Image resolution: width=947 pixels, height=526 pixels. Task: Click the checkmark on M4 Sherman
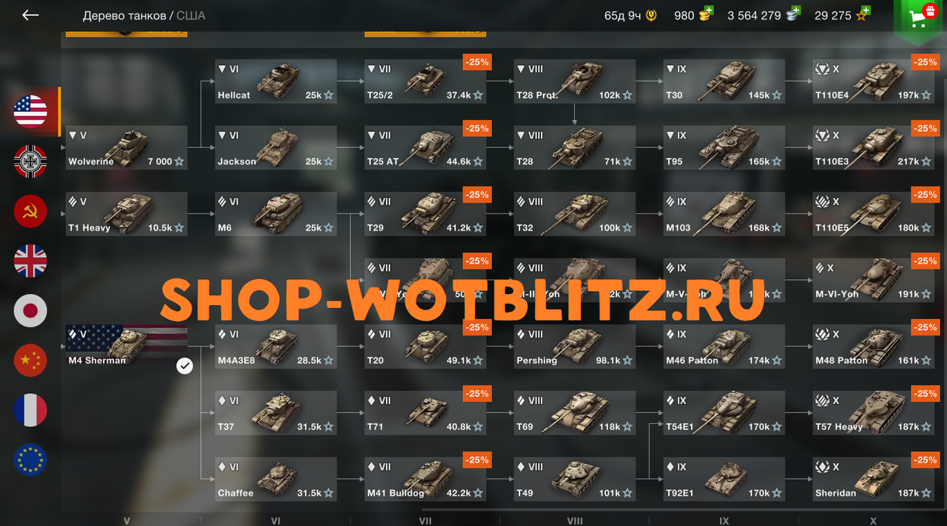[184, 366]
